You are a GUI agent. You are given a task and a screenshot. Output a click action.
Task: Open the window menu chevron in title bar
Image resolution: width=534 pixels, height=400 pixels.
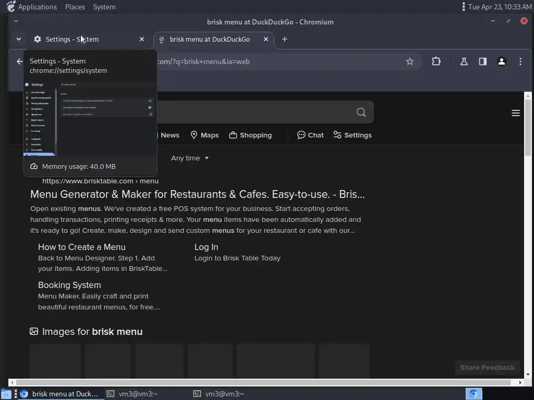[x=16, y=21]
